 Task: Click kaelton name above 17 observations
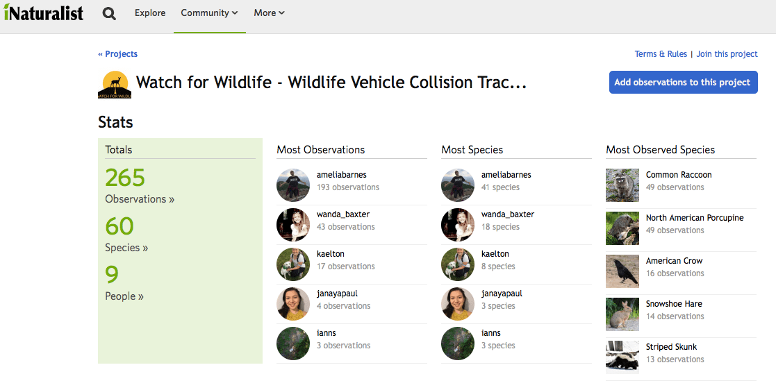[331, 253]
